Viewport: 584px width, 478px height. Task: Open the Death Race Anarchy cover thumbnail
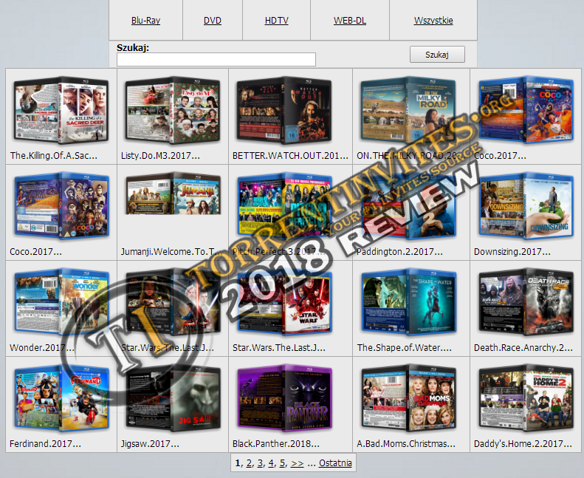click(x=526, y=301)
